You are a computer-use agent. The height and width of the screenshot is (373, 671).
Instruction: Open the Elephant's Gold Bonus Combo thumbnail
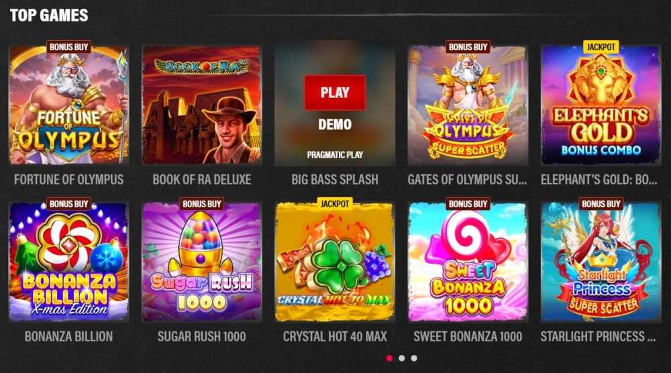tap(601, 105)
